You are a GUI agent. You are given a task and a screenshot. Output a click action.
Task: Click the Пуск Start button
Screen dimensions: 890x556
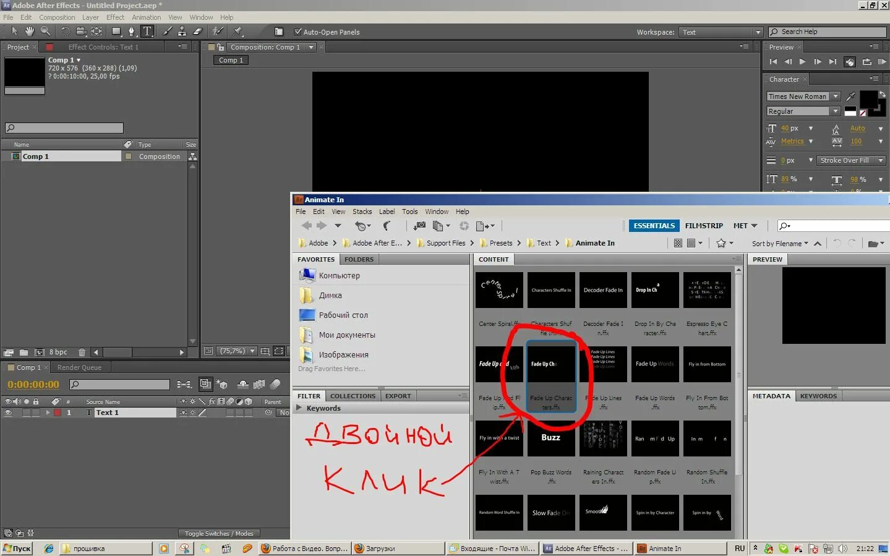(17, 549)
